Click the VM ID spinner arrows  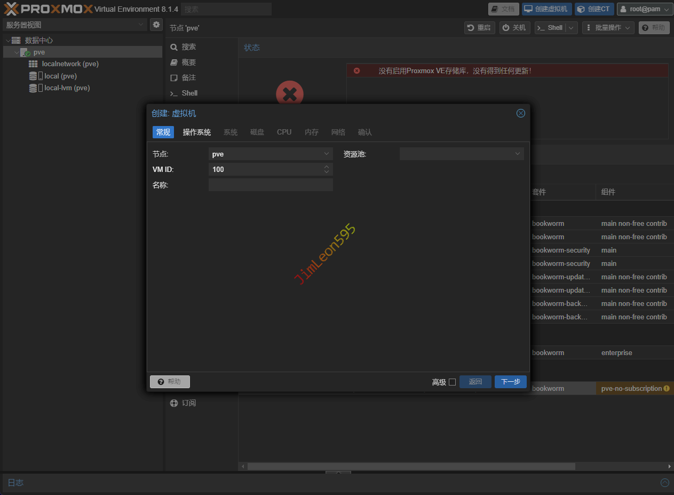click(327, 169)
